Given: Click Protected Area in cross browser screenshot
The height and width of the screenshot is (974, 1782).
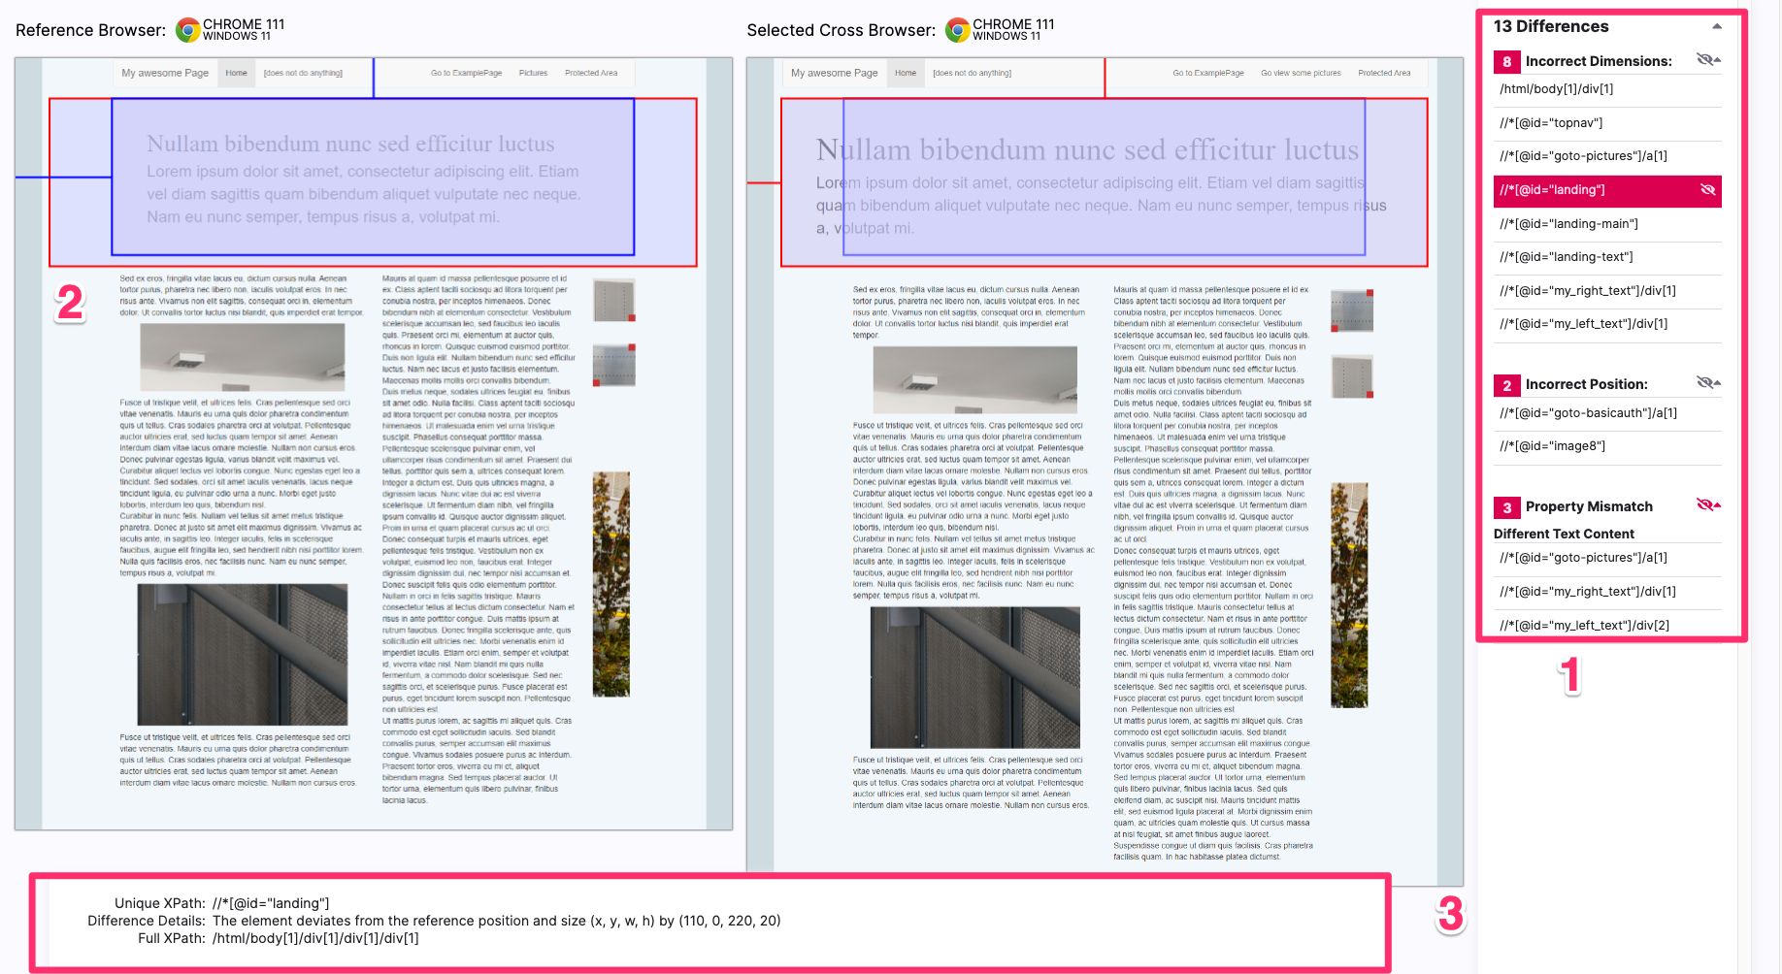Looking at the screenshot, I should [1384, 73].
